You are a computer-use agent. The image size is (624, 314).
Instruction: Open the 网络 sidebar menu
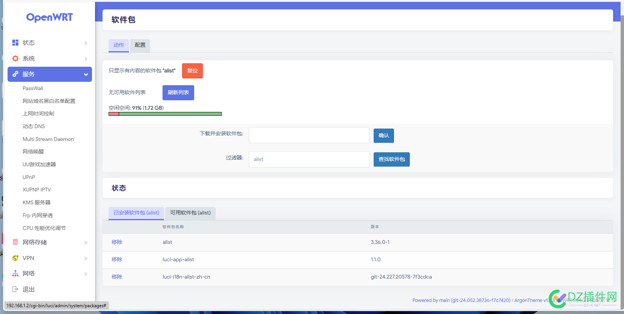(50, 273)
